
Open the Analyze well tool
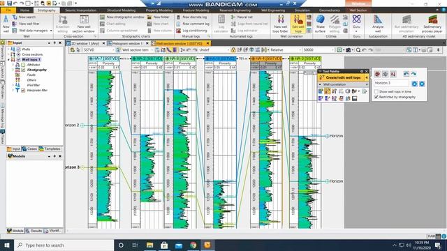click(x=378, y=24)
